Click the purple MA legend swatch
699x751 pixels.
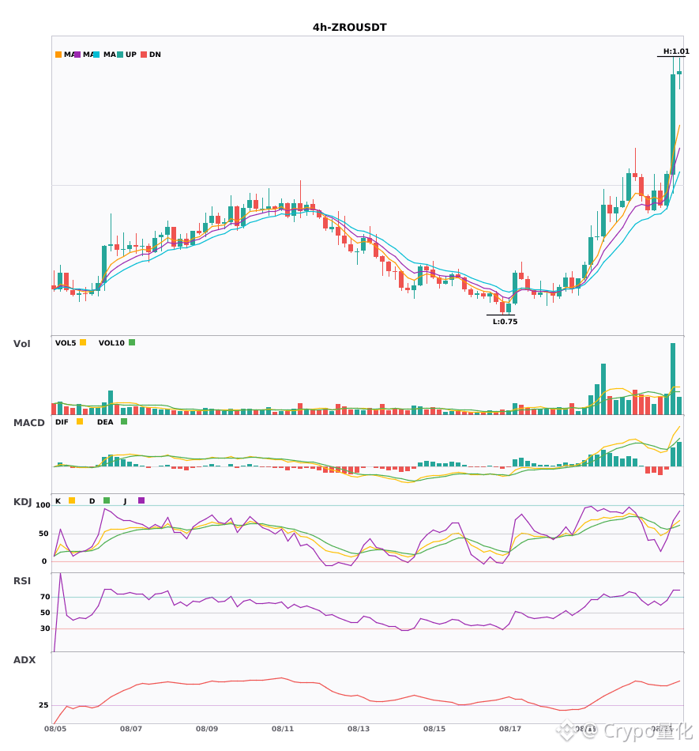(x=77, y=55)
